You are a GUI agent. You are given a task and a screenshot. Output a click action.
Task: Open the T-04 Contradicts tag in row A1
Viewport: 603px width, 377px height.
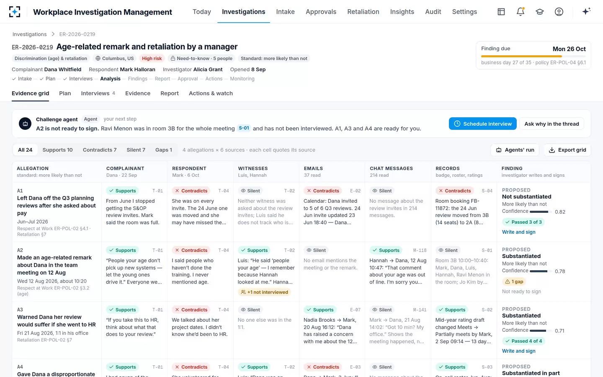191,191
